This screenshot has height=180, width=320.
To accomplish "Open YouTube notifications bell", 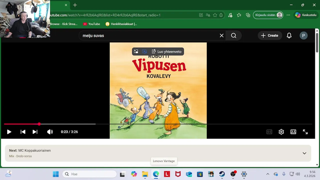I will point(289,35).
